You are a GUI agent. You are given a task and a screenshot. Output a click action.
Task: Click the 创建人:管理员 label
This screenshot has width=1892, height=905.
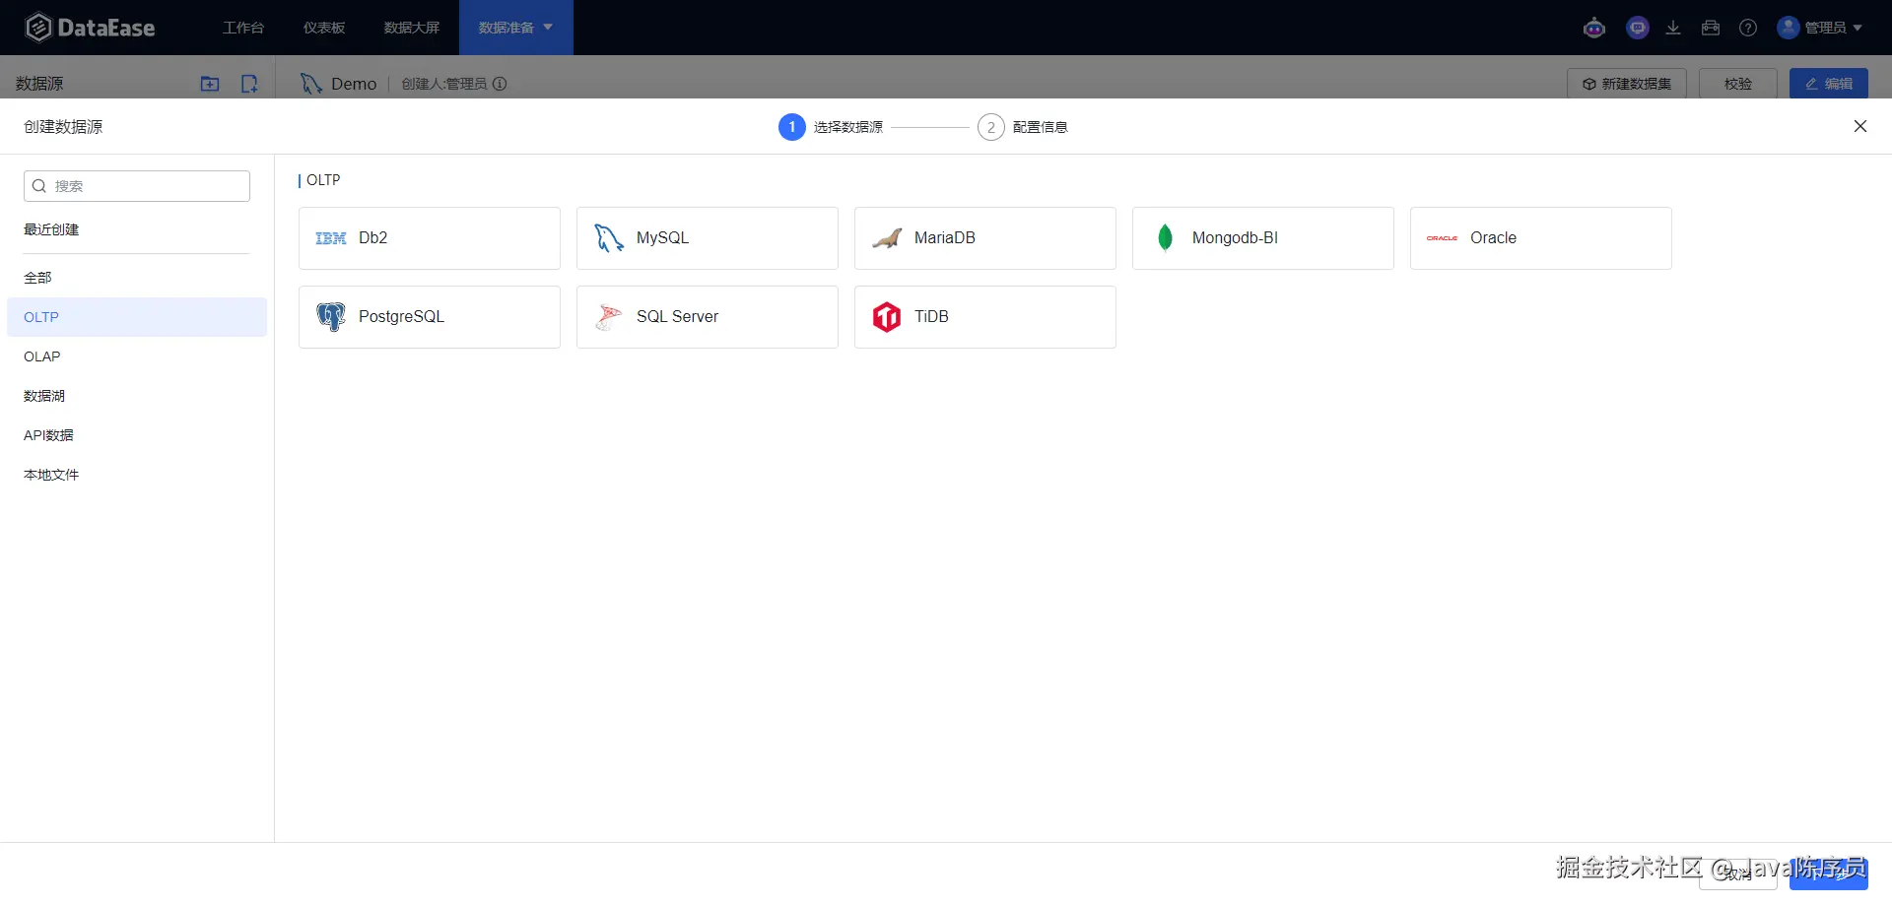pos(444,84)
